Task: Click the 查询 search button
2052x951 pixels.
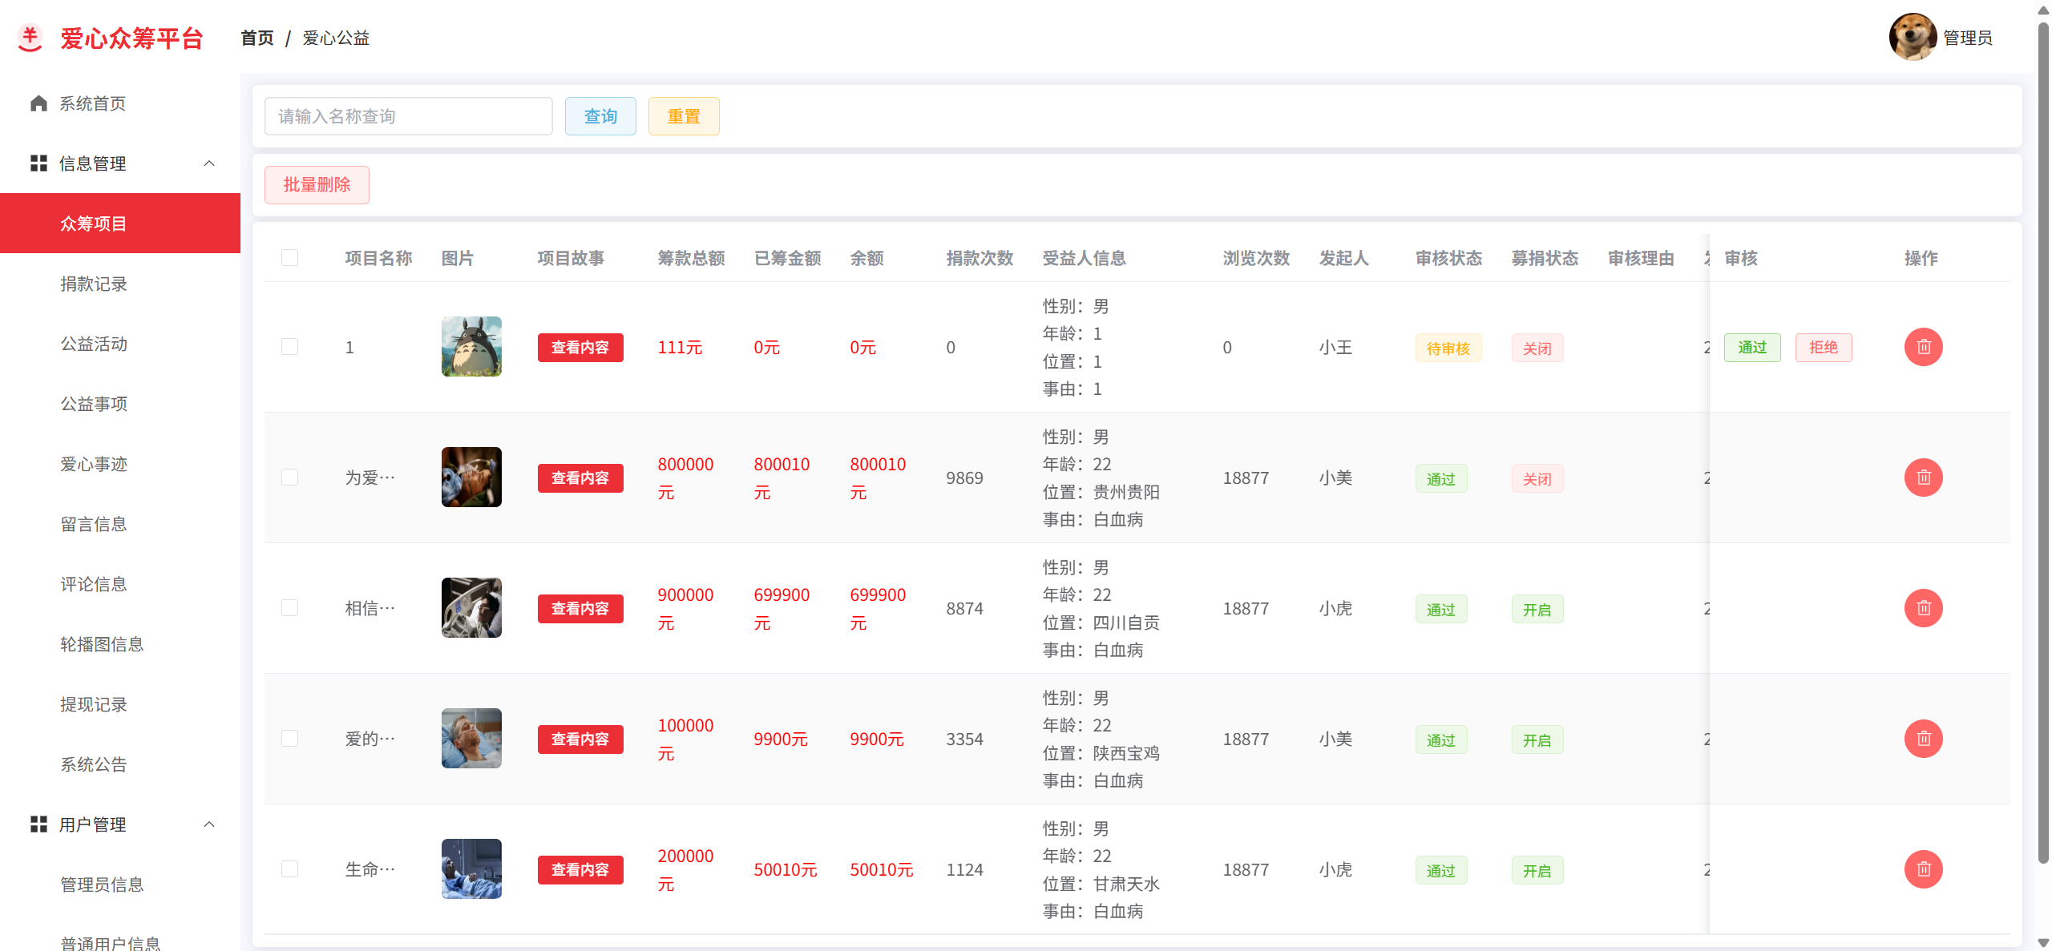Action: point(600,116)
